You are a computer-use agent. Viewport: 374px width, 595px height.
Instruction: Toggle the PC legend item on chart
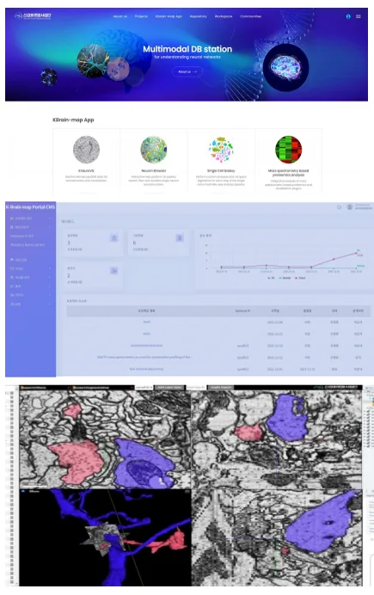pyautogui.click(x=271, y=278)
